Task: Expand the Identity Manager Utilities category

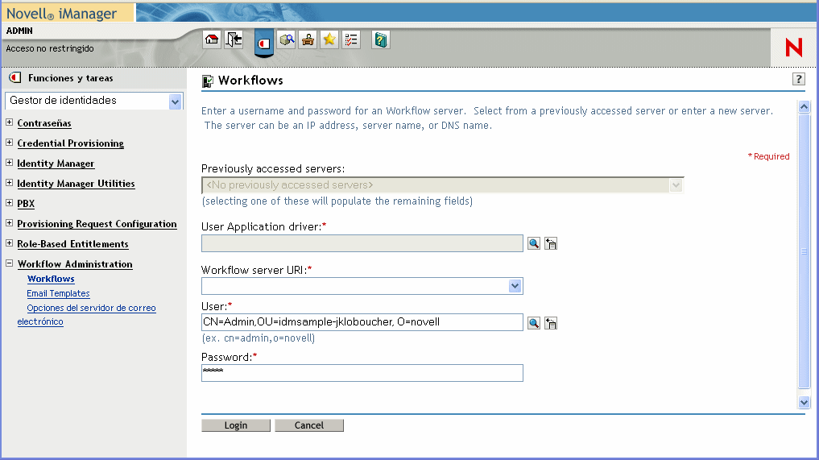Action: click(10, 182)
